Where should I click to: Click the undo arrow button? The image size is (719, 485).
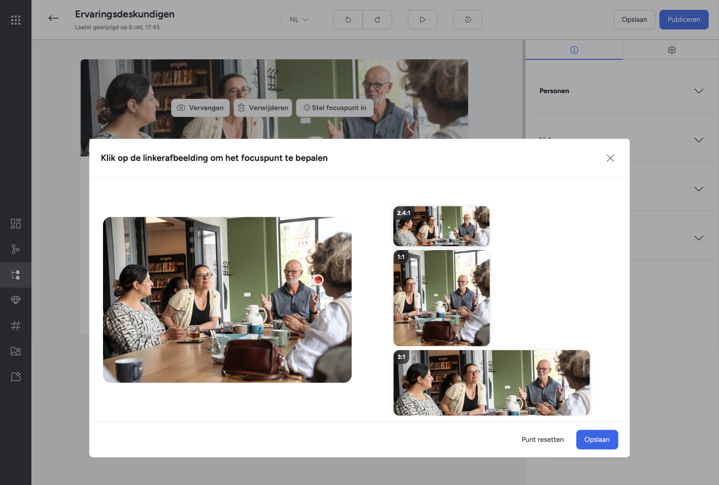tap(348, 20)
